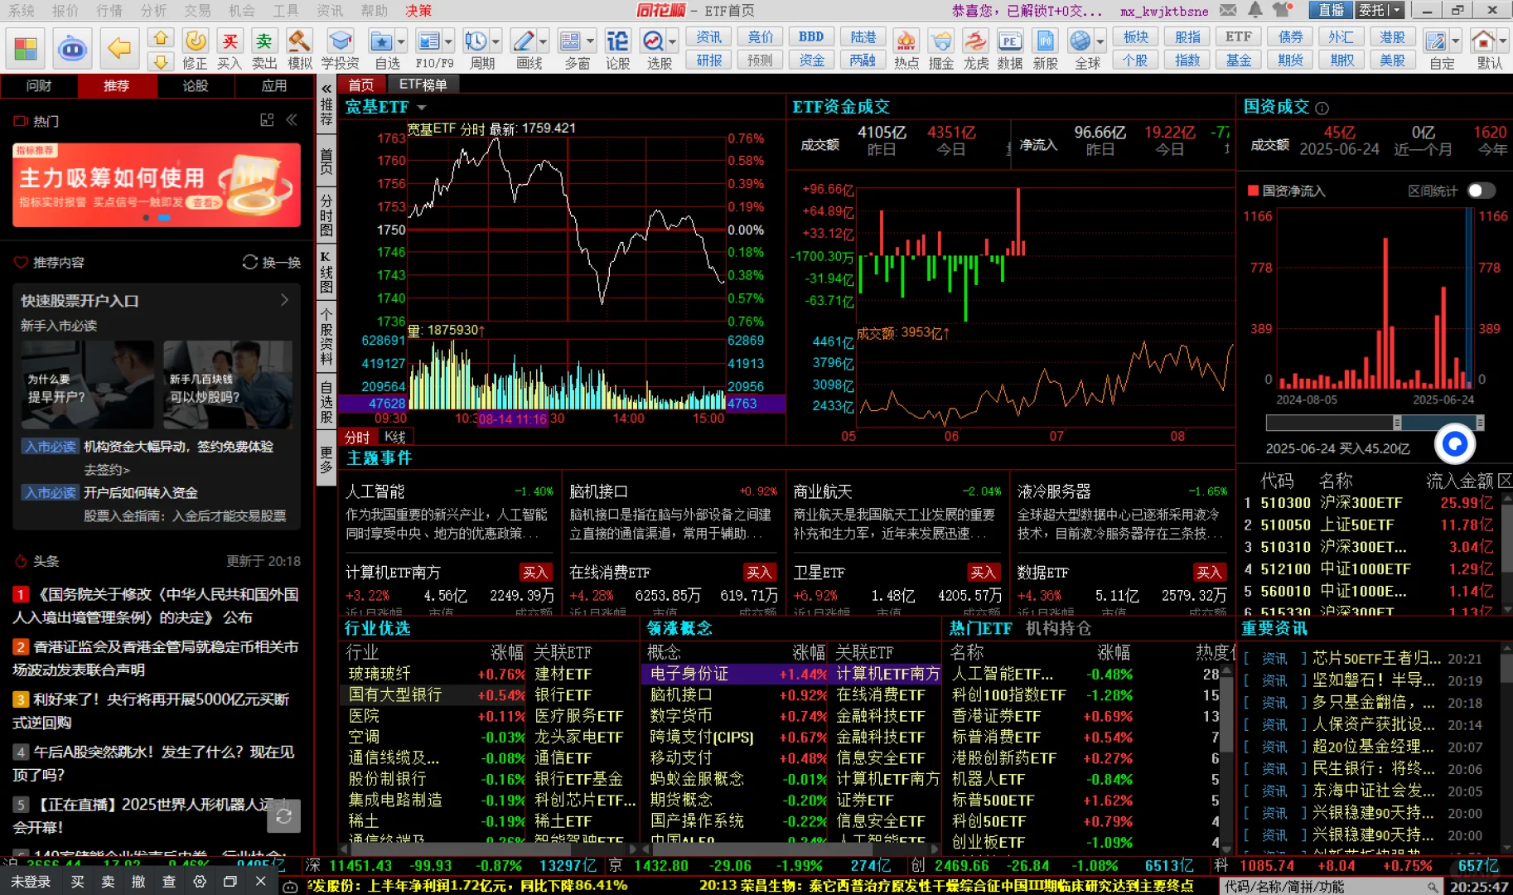This screenshot has height=895, width=1513.
Task: Click the 直播 live button
Action: (x=1332, y=10)
